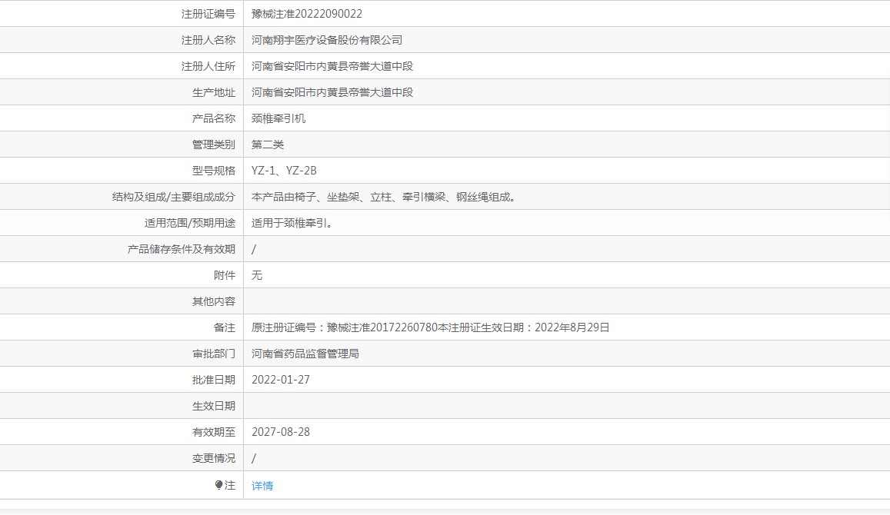Select the 备注 text with 原注册证编号
This screenshot has width=890, height=515.
pos(430,327)
